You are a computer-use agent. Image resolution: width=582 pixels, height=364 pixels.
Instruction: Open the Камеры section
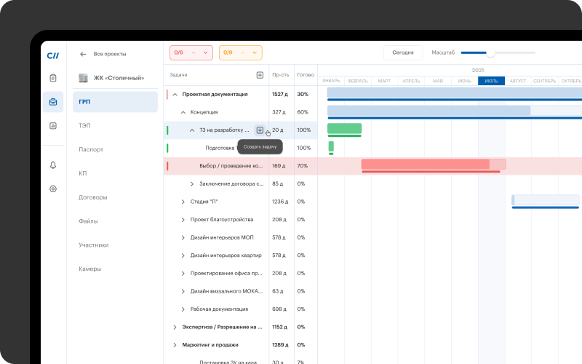click(x=89, y=269)
